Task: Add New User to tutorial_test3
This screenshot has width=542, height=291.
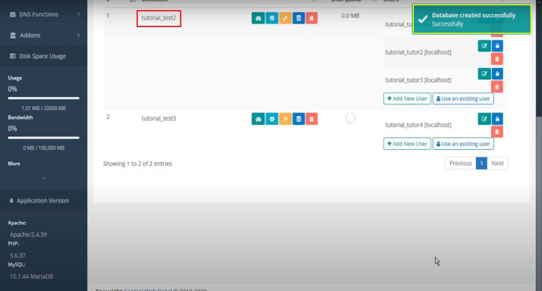Action: (407, 144)
